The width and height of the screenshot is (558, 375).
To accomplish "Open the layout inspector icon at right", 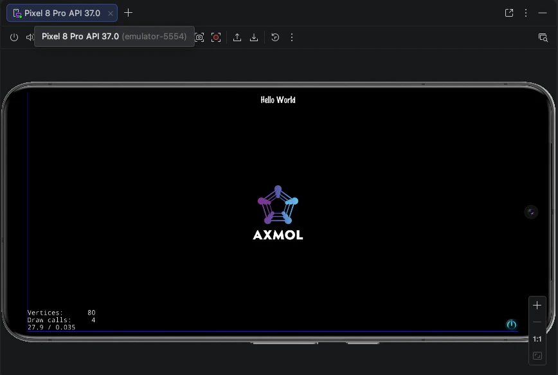I will pos(543,37).
